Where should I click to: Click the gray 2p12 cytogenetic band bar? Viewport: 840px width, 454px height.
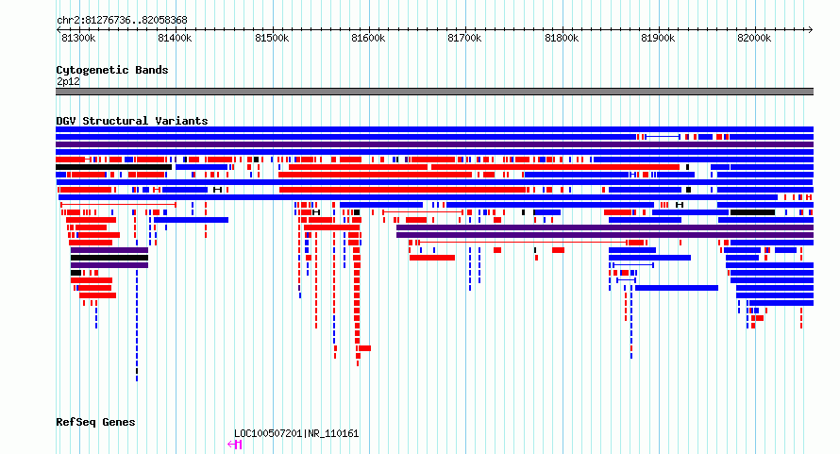click(x=434, y=92)
